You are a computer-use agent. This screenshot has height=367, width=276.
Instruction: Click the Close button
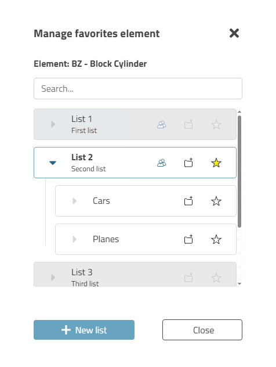[202, 330]
